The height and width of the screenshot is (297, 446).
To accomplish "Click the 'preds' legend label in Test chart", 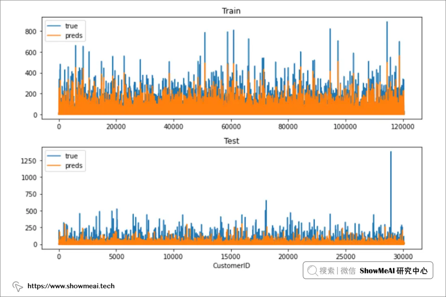I will click(74, 166).
